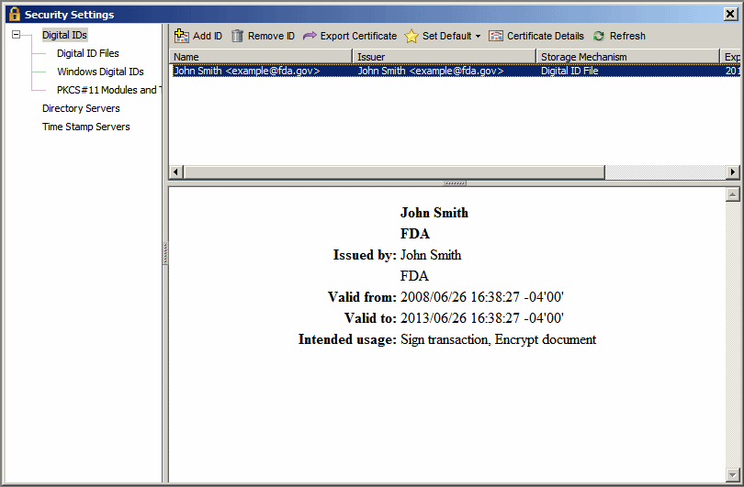The image size is (744, 487).
Task: Click the horizontal scrollbar thumb
Action: click(394, 172)
